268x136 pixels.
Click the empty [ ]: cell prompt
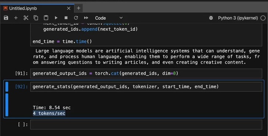(x=23, y=124)
